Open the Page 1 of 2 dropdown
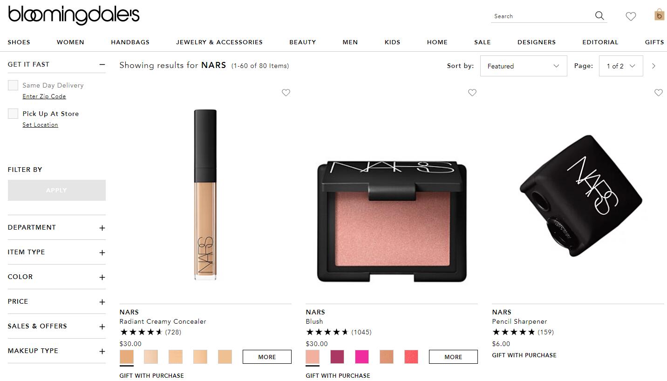The image size is (667, 381). (x=621, y=66)
